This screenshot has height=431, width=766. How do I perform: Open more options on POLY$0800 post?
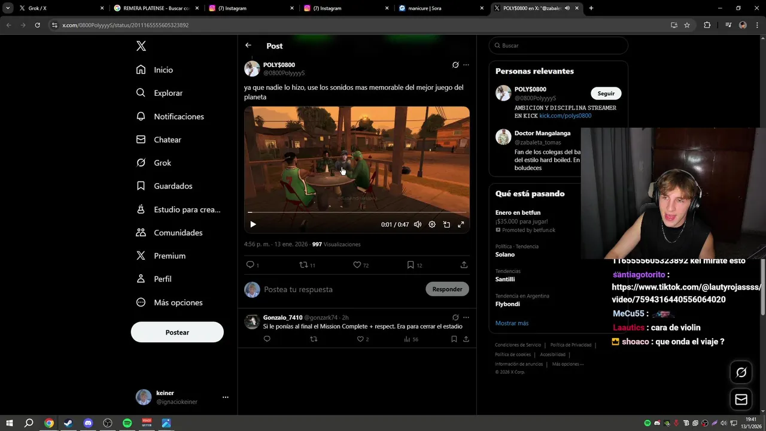click(x=466, y=65)
